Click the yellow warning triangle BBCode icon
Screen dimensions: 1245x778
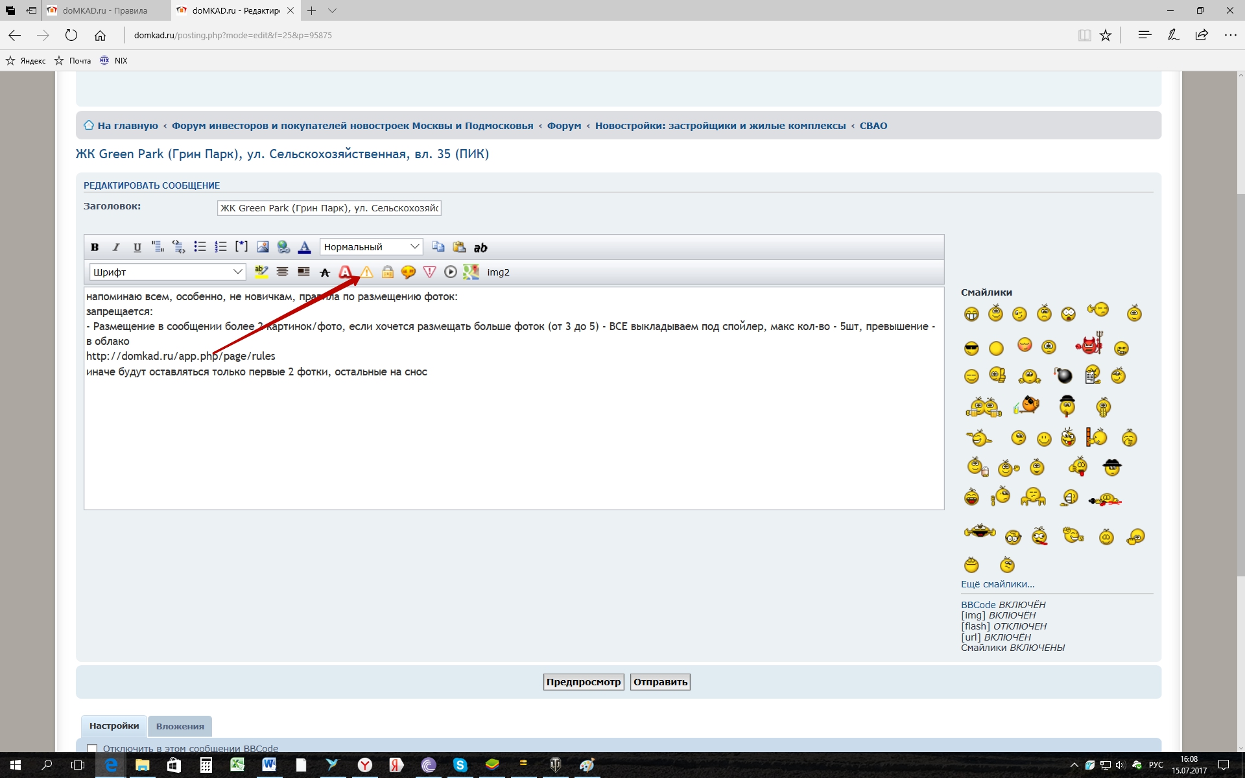pos(367,272)
